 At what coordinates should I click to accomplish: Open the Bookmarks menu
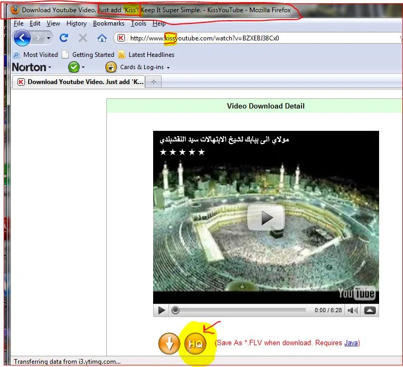coord(108,23)
